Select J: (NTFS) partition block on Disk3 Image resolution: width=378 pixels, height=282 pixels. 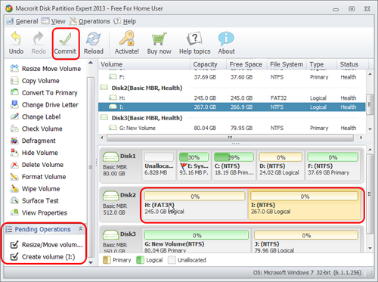point(306,240)
